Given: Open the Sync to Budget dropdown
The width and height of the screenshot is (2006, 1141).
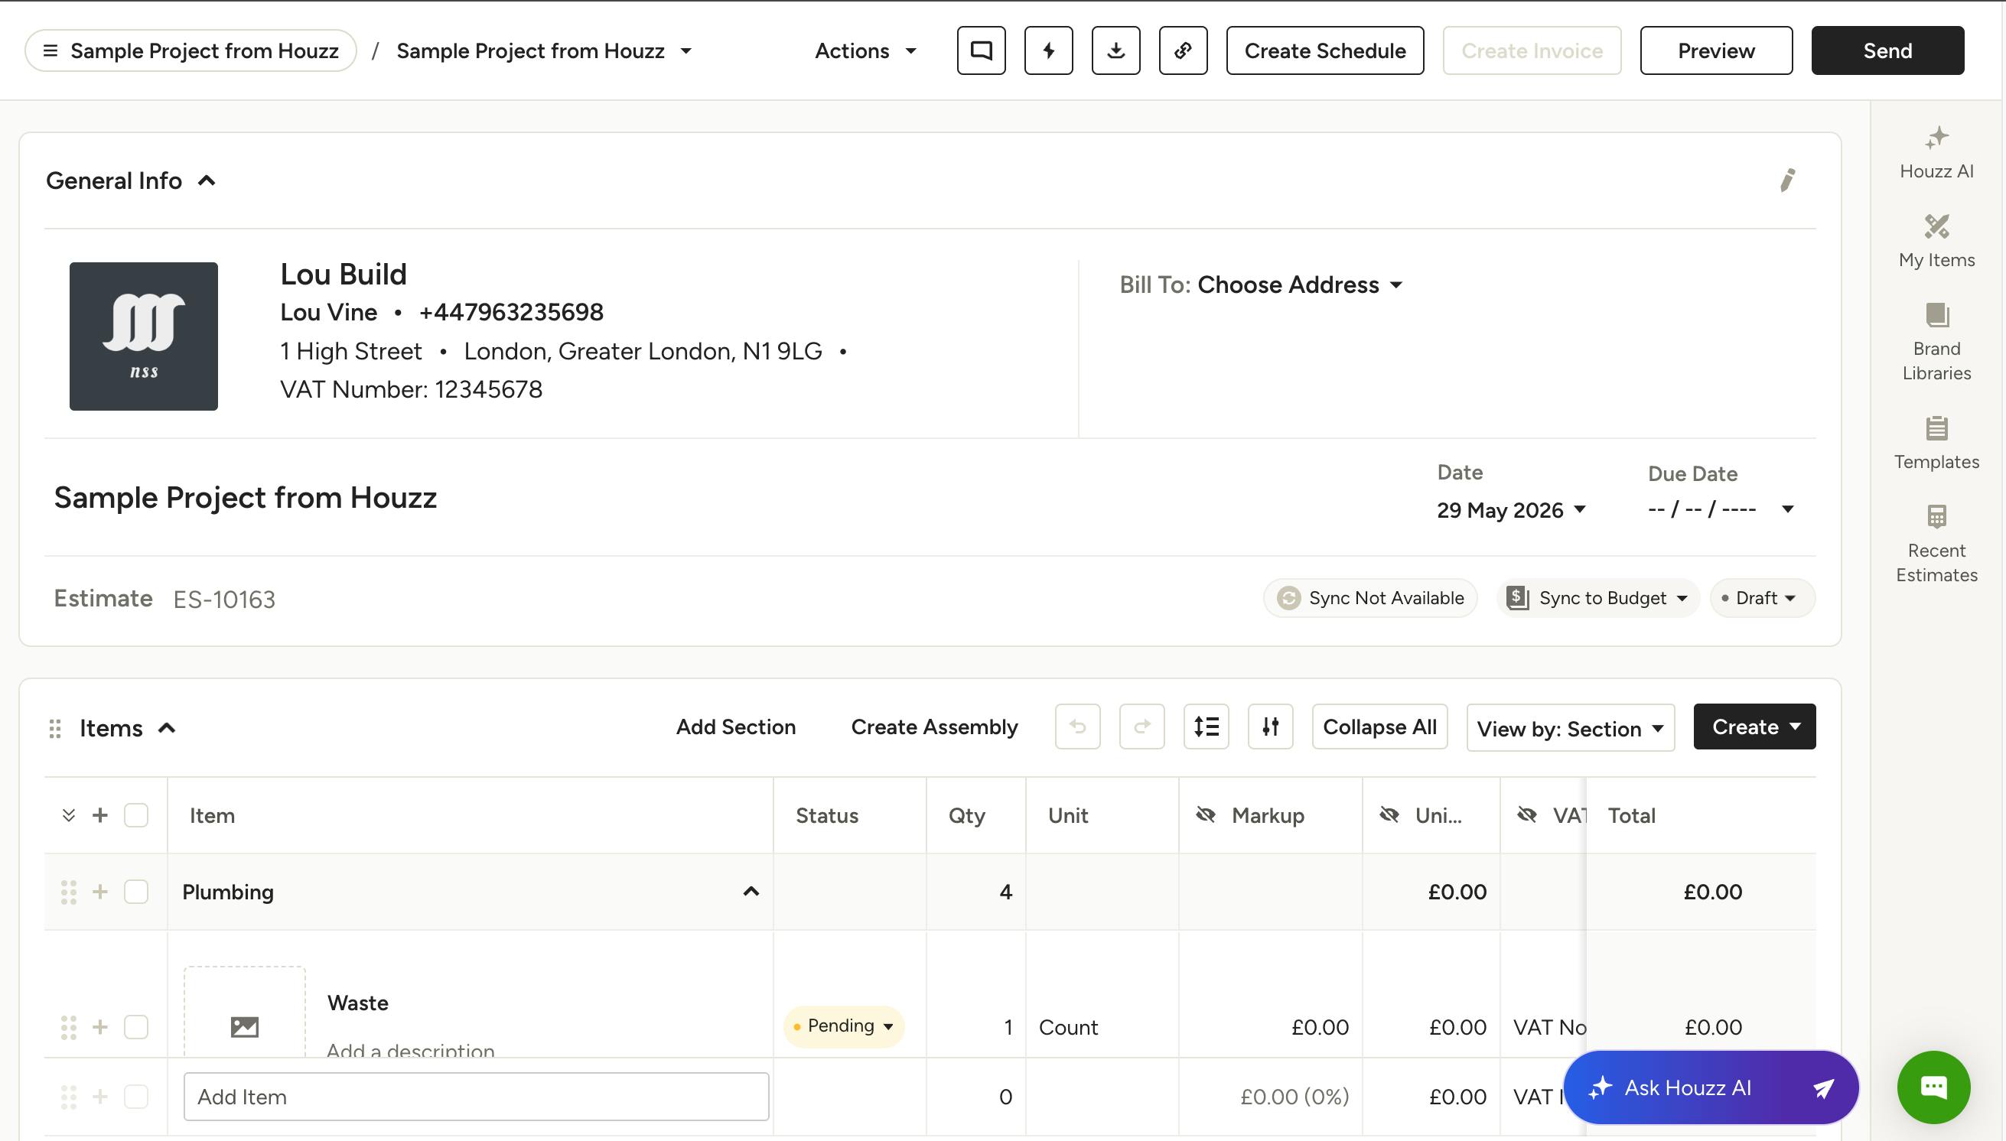Looking at the screenshot, I should 1598,598.
